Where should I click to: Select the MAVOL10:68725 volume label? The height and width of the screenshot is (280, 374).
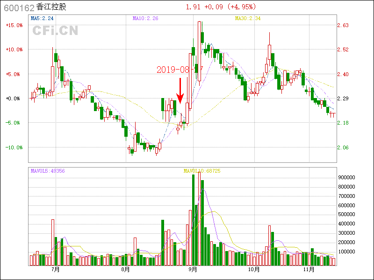(202, 171)
